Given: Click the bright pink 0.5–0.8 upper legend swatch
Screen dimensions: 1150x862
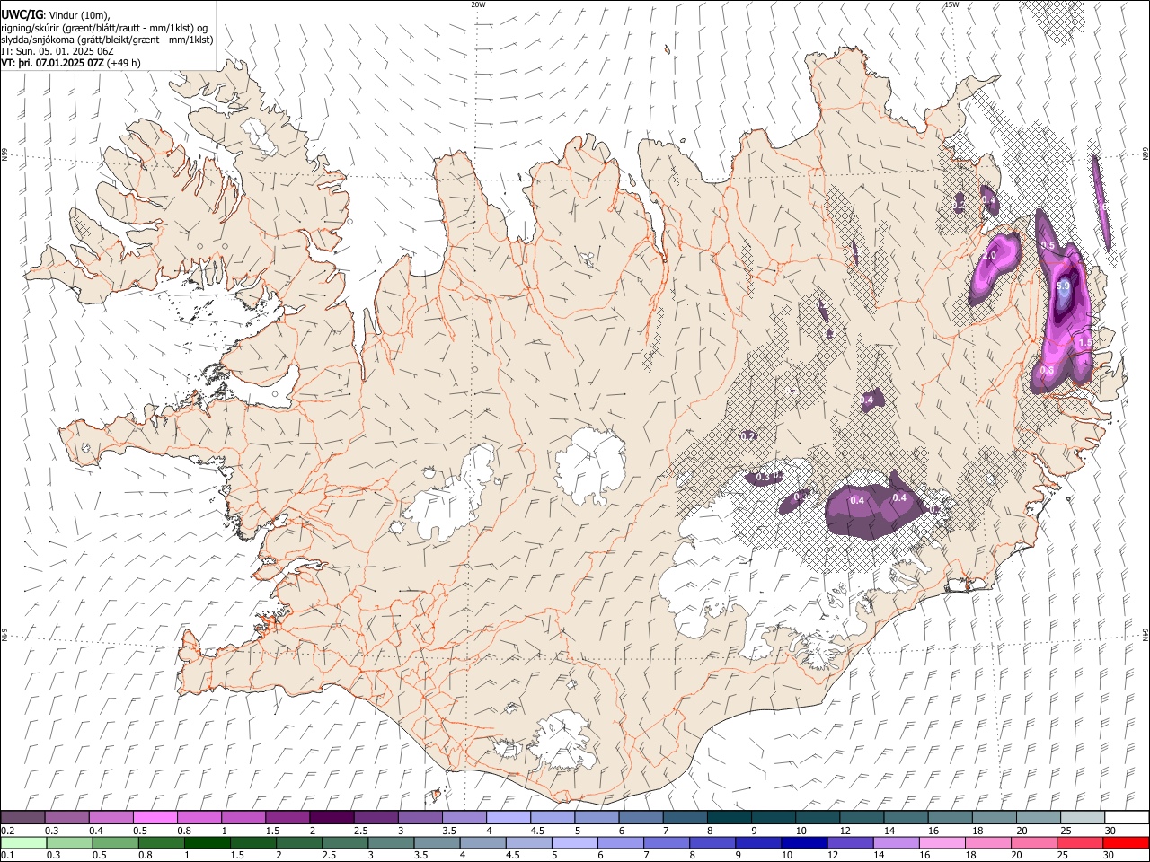Looking at the screenshot, I should coord(155,817).
